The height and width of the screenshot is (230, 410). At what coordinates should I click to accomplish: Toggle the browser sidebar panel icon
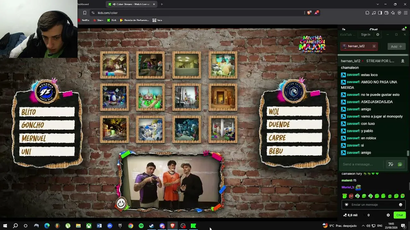[x=380, y=13]
